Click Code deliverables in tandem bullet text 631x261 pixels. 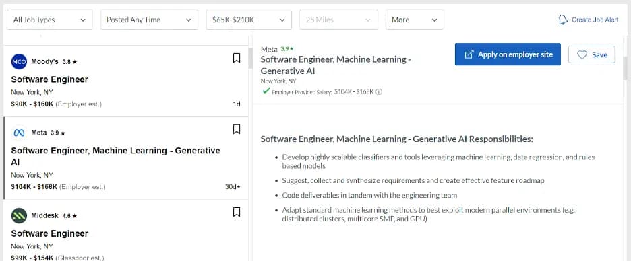point(370,196)
